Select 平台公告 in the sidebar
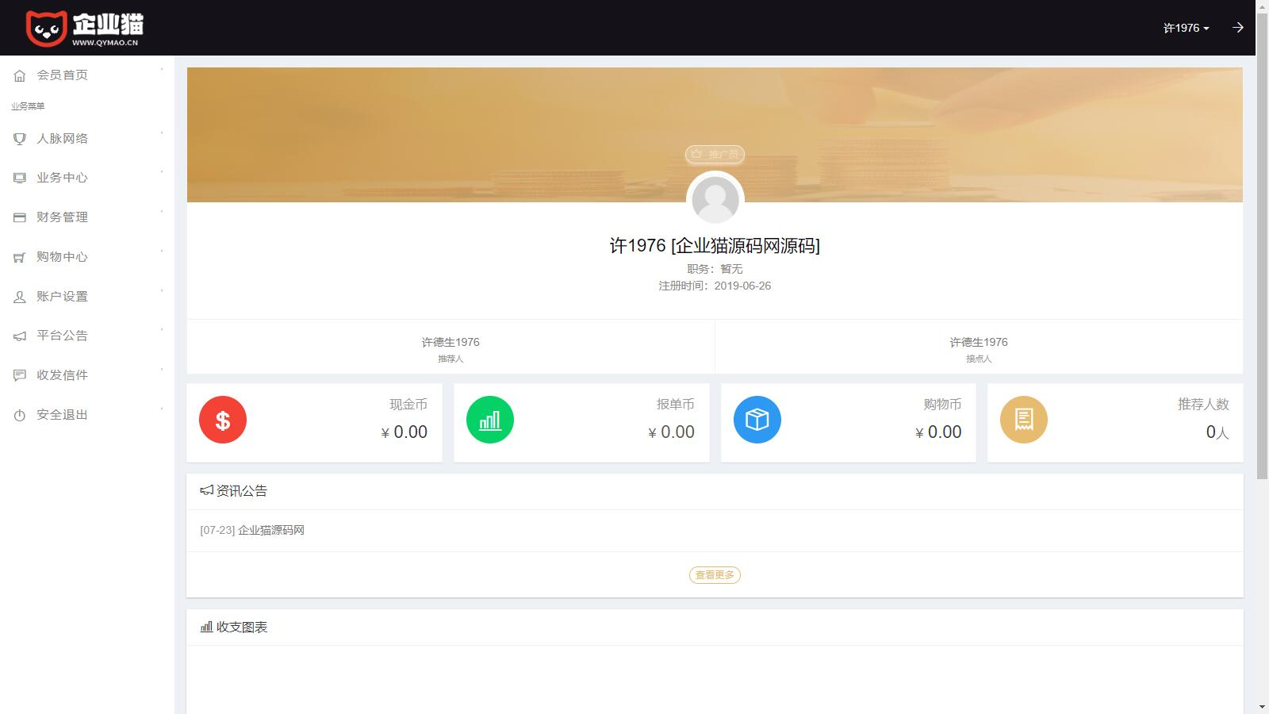1269x714 pixels. (87, 336)
